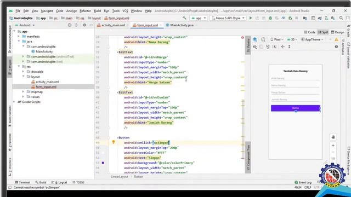Screen dimensions: 351x197
Task: Open the Tools menu
Action: pyautogui.click(x=116, y=11)
